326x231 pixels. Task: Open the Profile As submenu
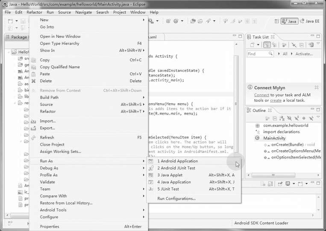click(88, 175)
